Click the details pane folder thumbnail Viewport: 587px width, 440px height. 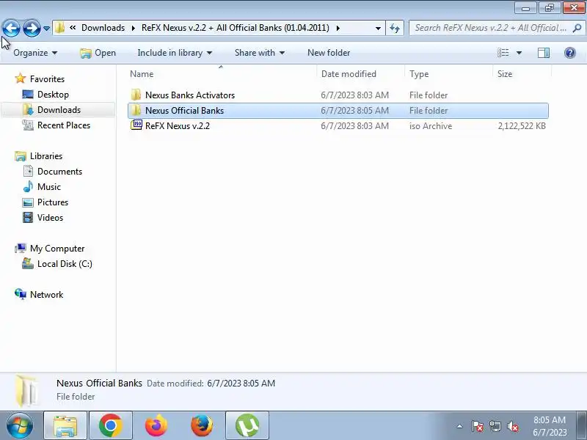pyautogui.click(x=28, y=391)
